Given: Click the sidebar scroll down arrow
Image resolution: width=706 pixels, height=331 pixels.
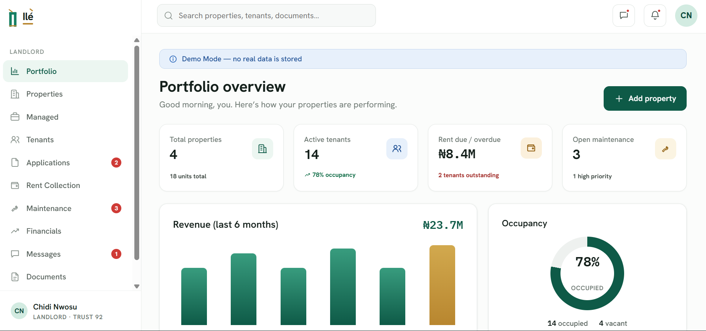Looking at the screenshot, I should point(137,286).
